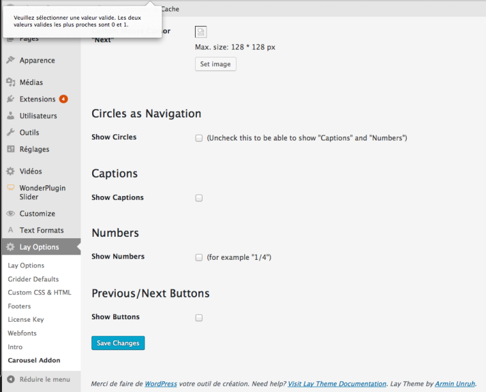Toggle the Show Captions checkbox
Viewport: 486px width, 392px height.
coord(199,198)
